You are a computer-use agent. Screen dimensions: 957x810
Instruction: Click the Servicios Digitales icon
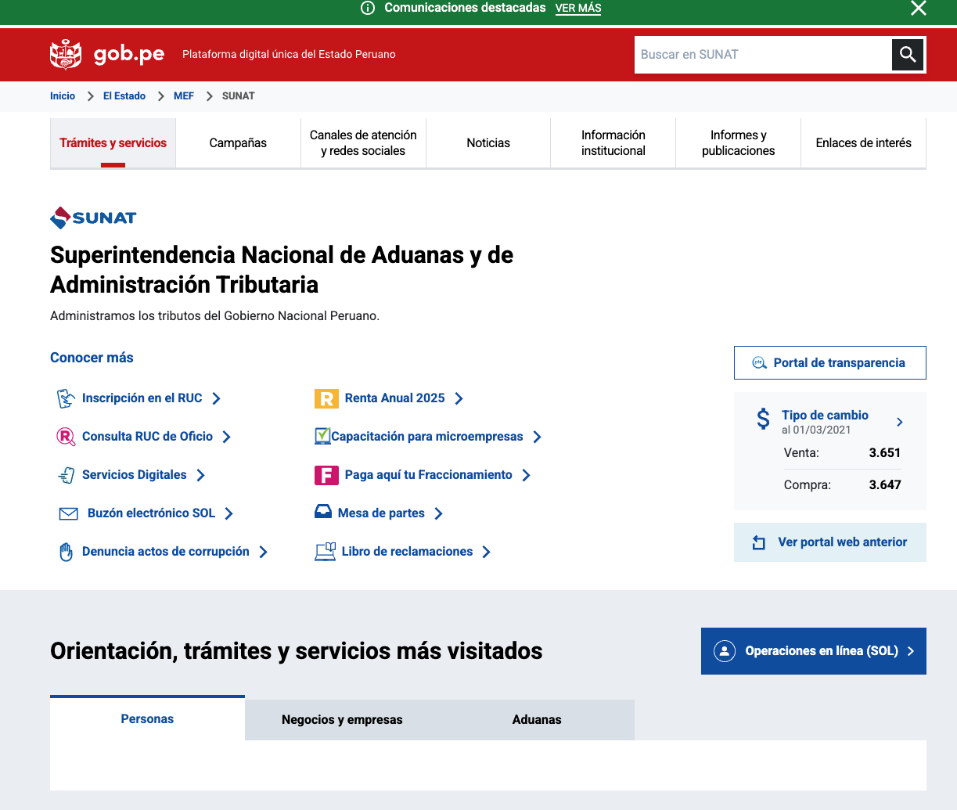[66, 475]
